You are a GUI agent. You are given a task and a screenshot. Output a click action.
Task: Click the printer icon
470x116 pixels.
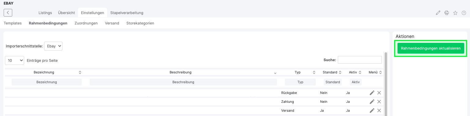click(447, 13)
